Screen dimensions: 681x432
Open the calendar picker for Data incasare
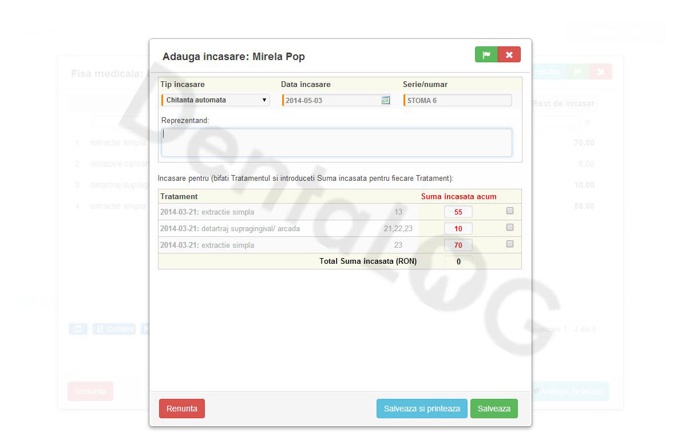pos(386,100)
